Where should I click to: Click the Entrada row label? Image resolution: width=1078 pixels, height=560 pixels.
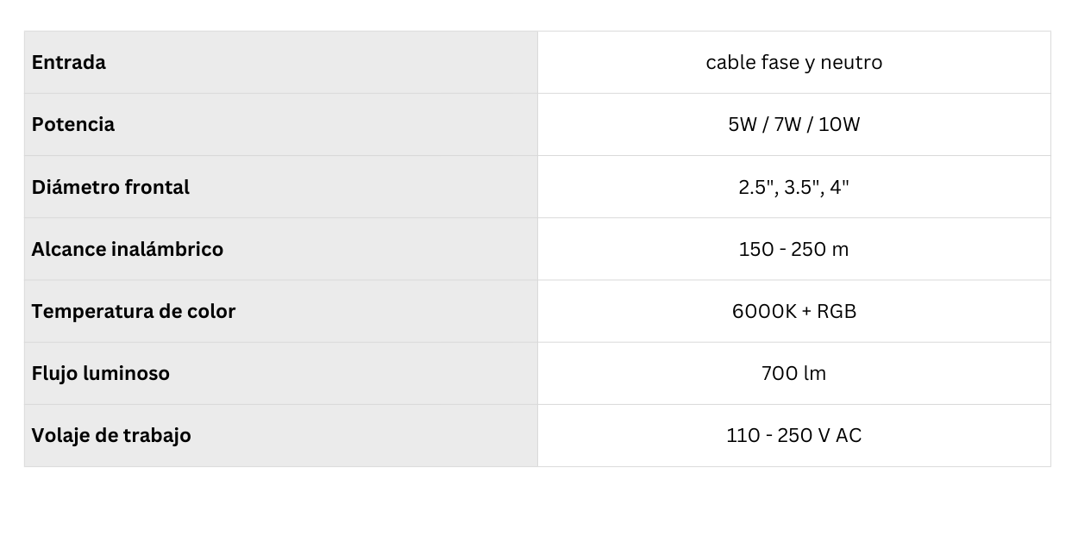pos(69,63)
